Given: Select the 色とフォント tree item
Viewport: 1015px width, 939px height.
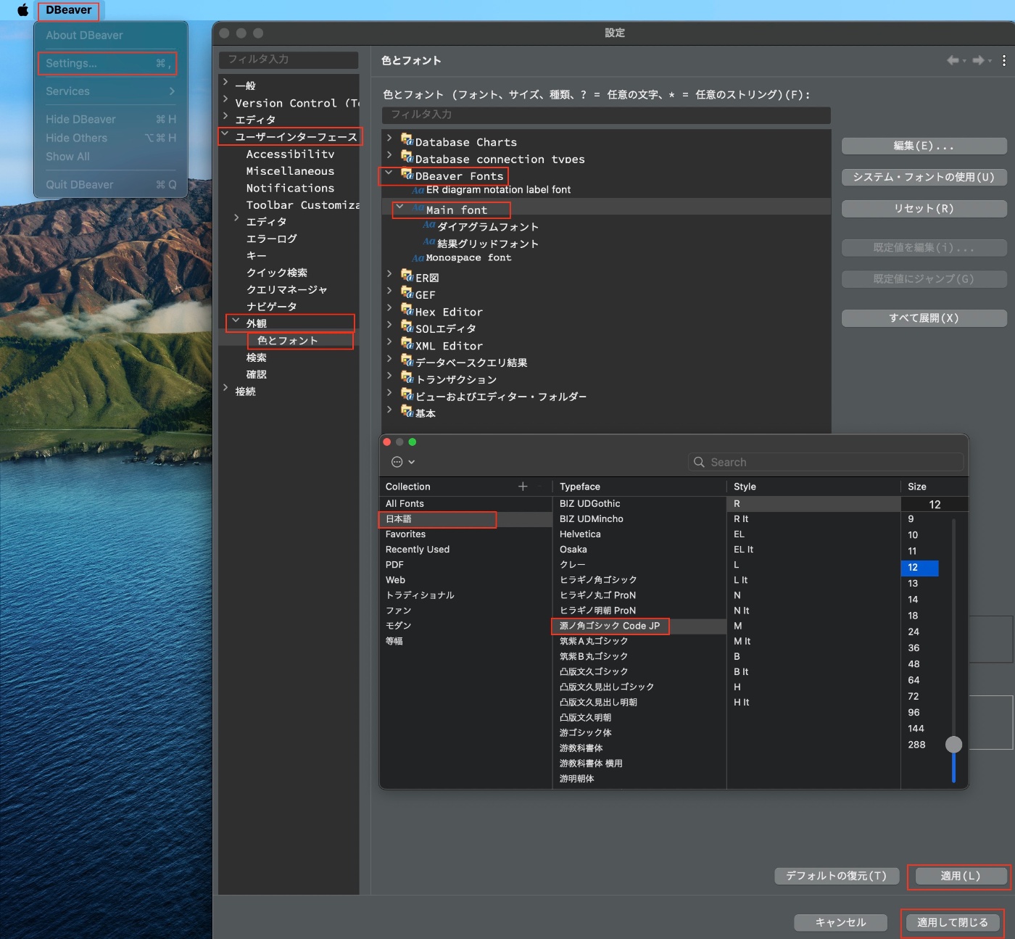Looking at the screenshot, I should point(289,340).
